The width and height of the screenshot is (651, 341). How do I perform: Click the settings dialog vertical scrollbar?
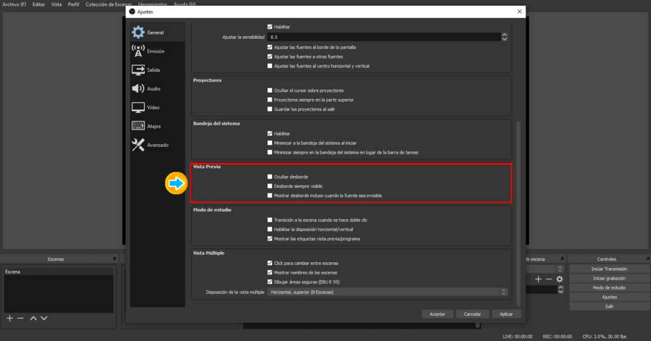tap(517, 210)
